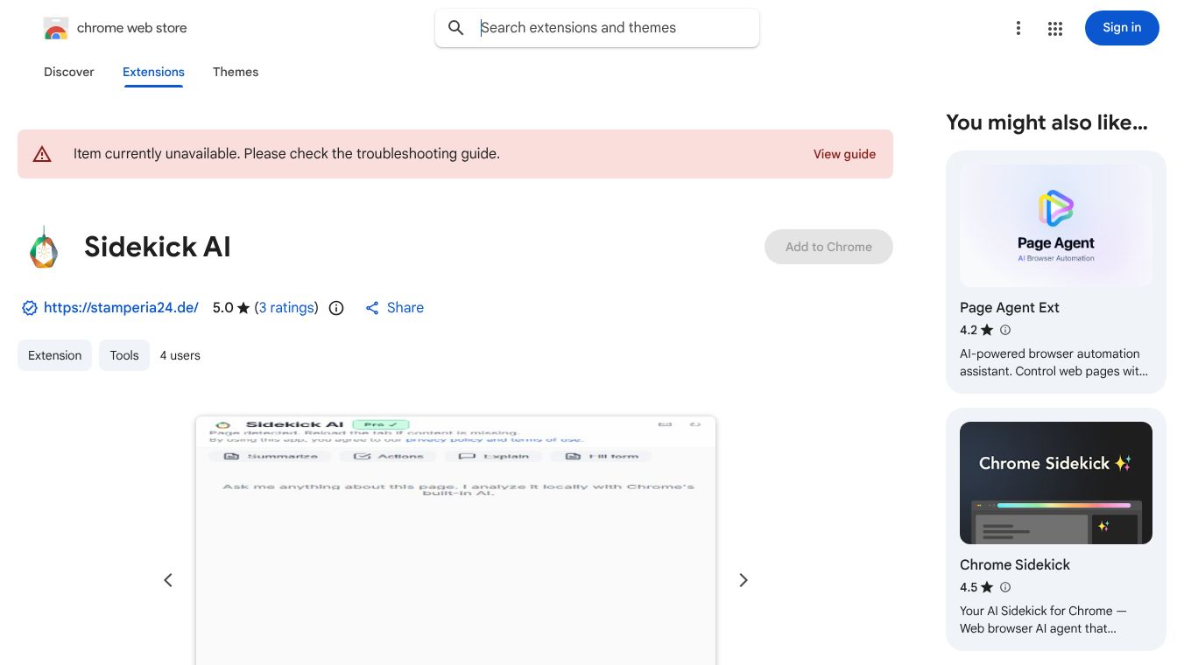This screenshot has height=665, width=1184.
Task: Open the Google apps grid
Action: [x=1055, y=28]
